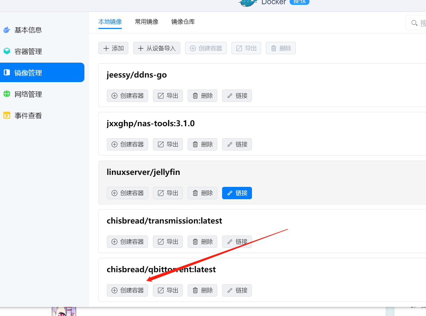Create container from chisbread/transmission:latest

[x=127, y=242]
